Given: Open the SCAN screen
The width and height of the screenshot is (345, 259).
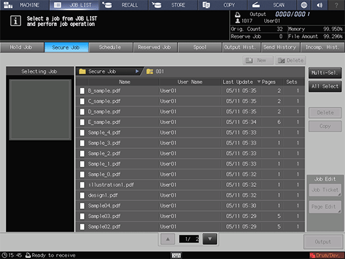Looking at the screenshot, I should [272, 5].
